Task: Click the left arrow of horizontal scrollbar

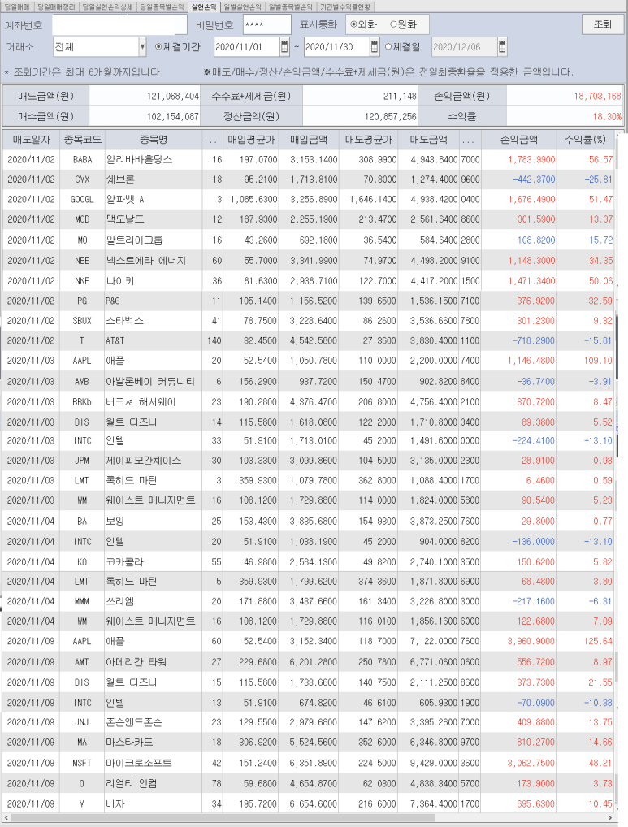Action: 6,818
